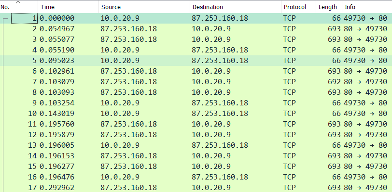Click destination 87.253.160.18 in packet 4

click(220, 50)
